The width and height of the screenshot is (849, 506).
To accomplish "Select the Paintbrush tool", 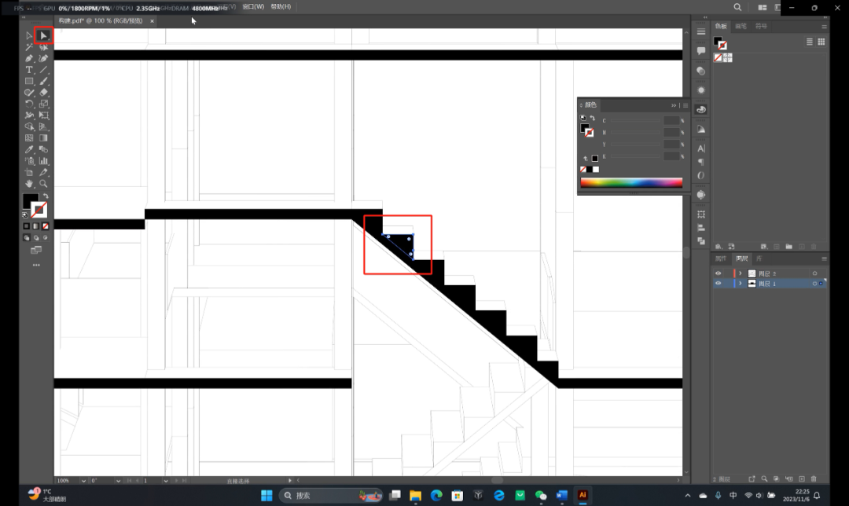I will point(44,81).
